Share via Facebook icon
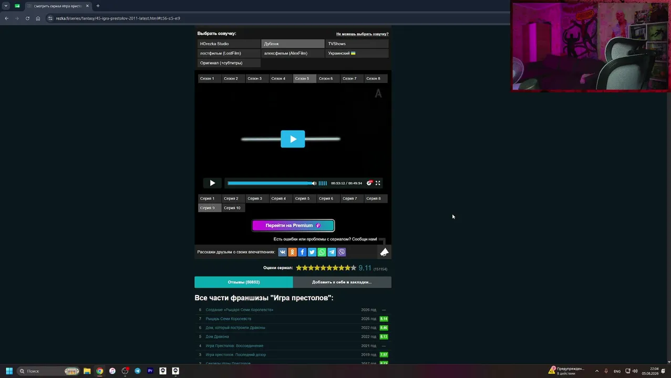The height and width of the screenshot is (378, 671). coord(302,252)
